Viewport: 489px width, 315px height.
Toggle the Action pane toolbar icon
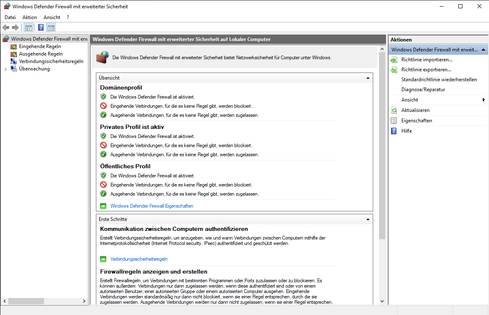pos(51,28)
